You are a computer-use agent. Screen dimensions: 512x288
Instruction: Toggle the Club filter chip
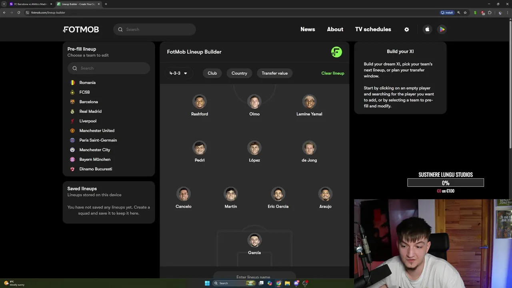212,73
